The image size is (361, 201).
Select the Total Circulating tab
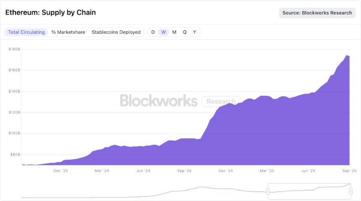coord(26,32)
